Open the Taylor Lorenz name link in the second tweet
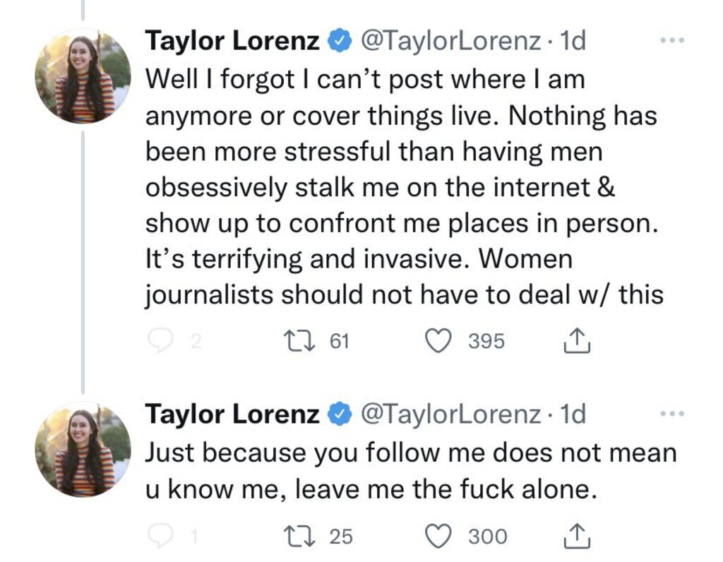The image size is (723, 562). (x=232, y=414)
